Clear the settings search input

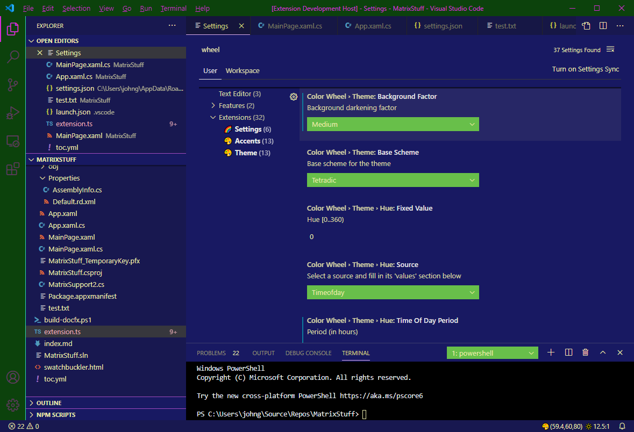tap(610, 49)
